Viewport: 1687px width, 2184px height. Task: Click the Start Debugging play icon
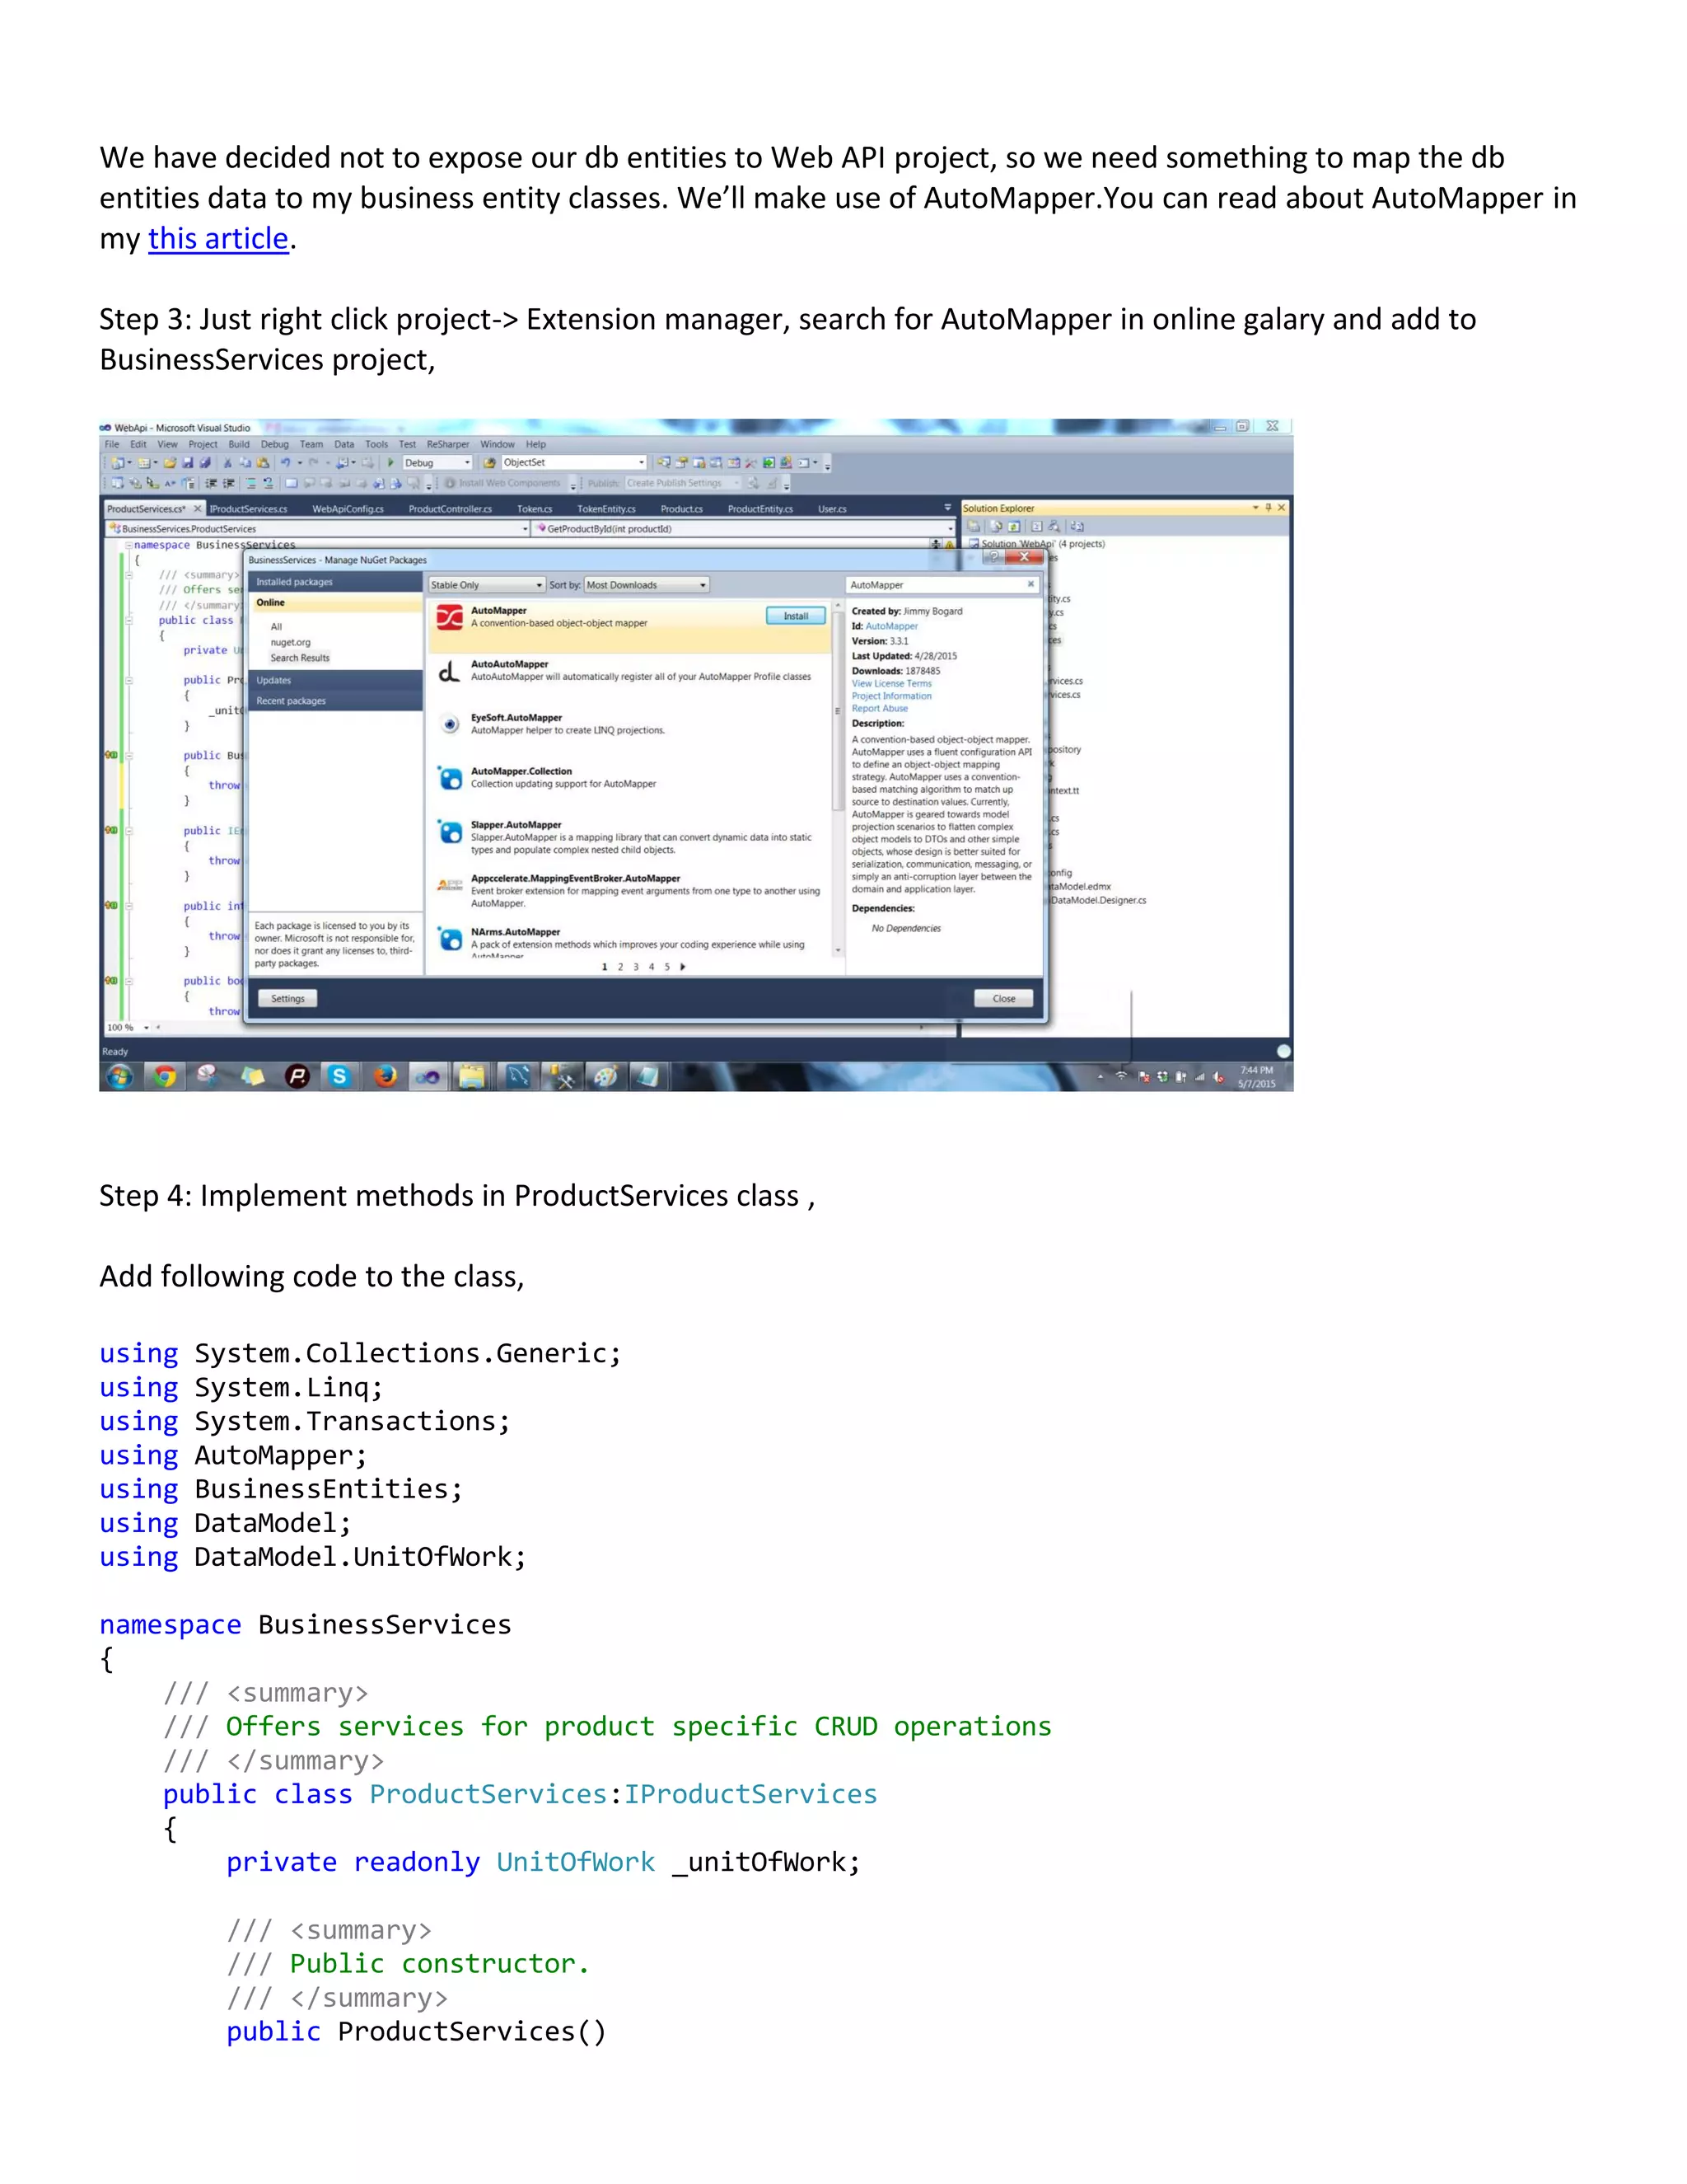coord(390,463)
